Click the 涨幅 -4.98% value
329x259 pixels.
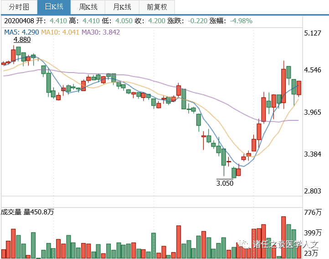[x=241, y=21]
